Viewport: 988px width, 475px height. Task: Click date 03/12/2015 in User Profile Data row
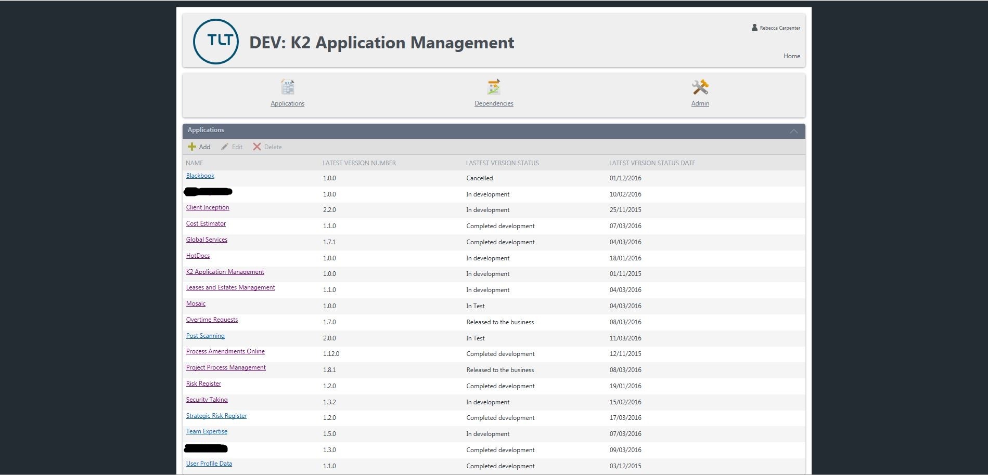pyautogui.click(x=625, y=466)
